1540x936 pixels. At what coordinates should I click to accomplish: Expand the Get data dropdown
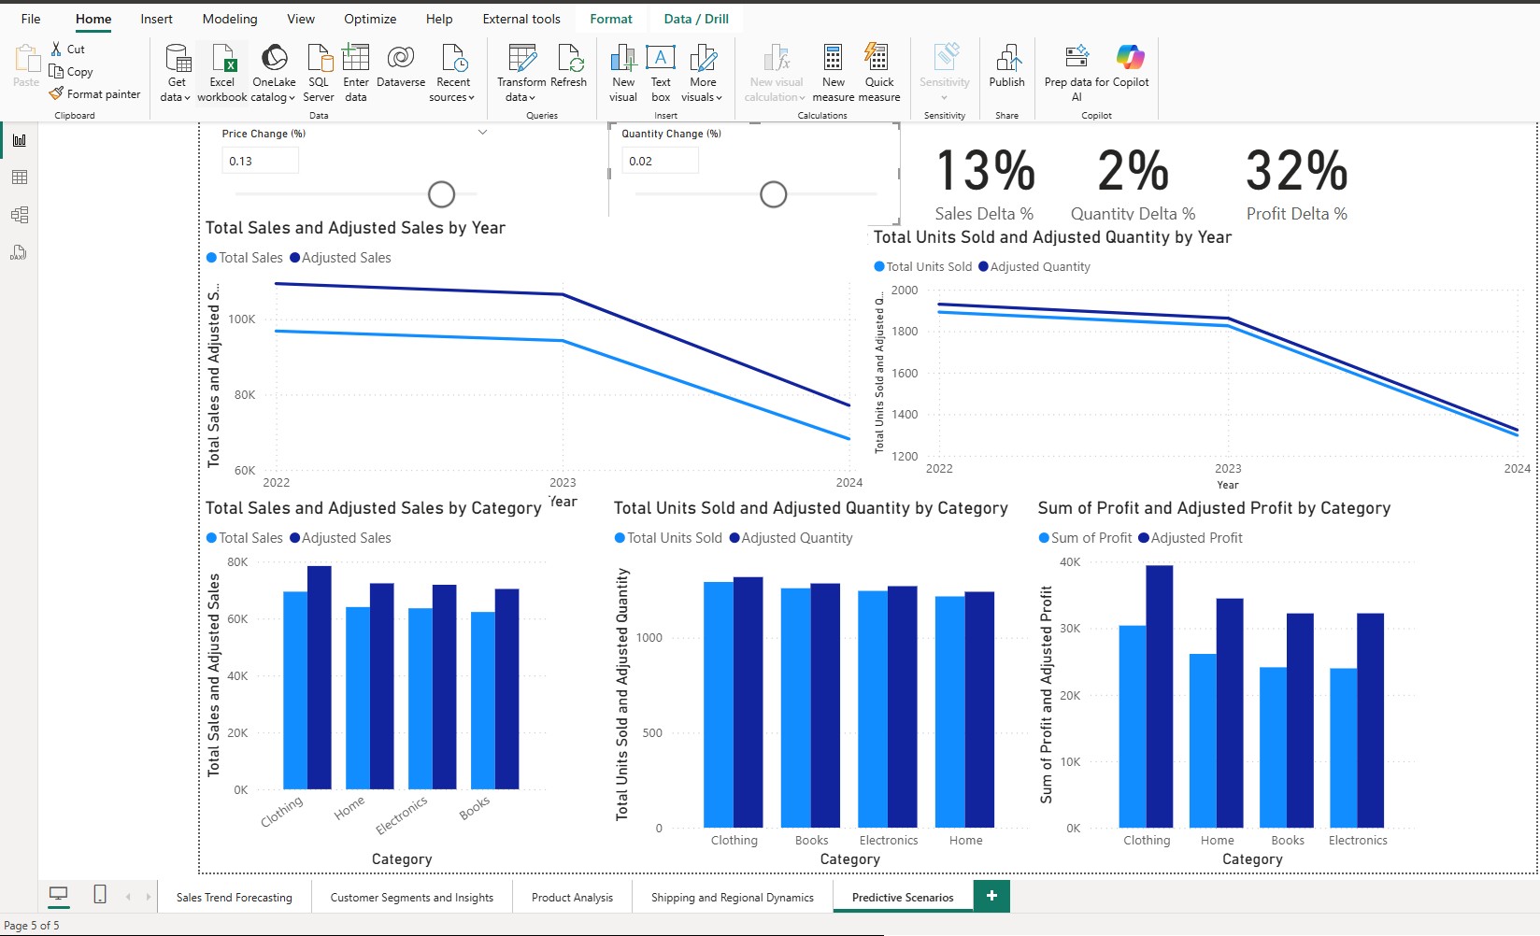(176, 97)
